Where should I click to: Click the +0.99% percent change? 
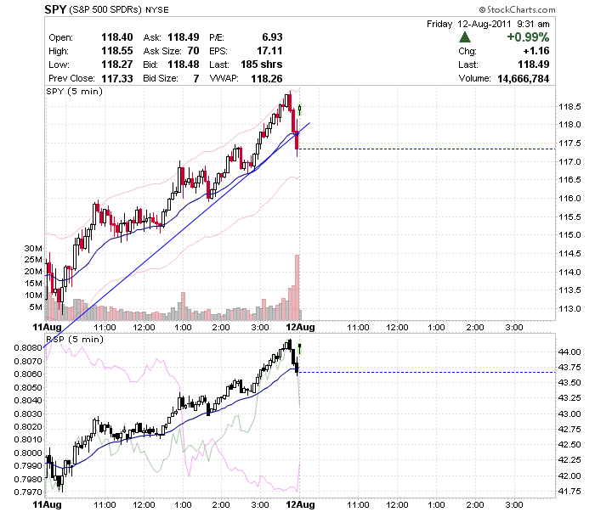click(528, 37)
